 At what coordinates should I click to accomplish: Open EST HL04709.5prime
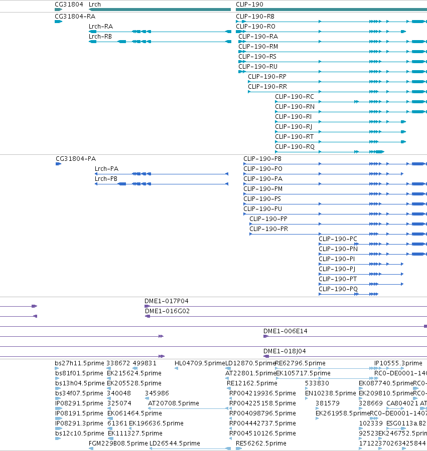click(x=200, y=363)
